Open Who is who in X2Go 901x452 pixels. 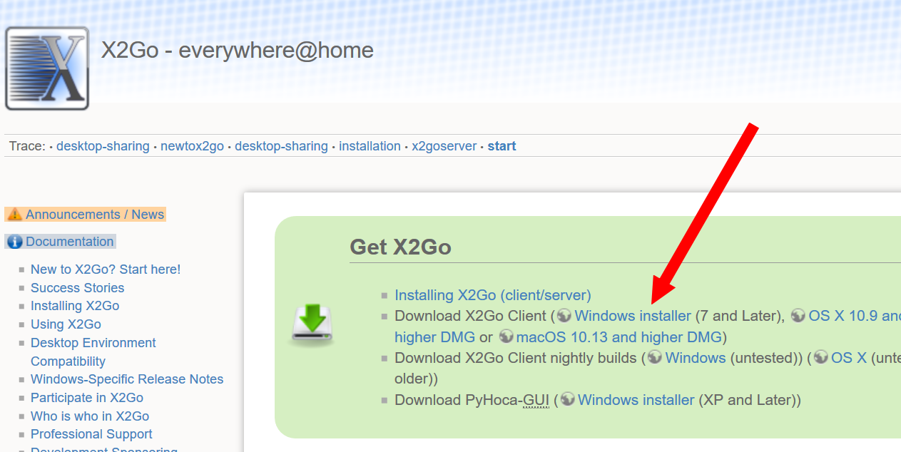pos(90,416)
